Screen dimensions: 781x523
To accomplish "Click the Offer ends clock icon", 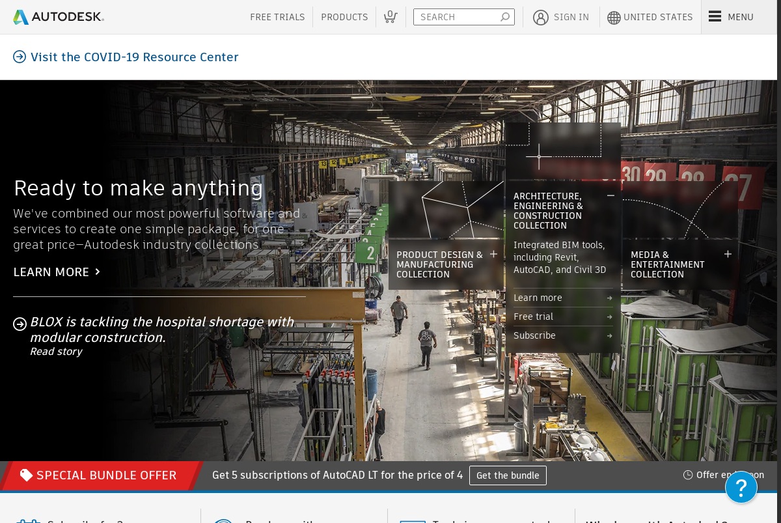I will 688,475.
